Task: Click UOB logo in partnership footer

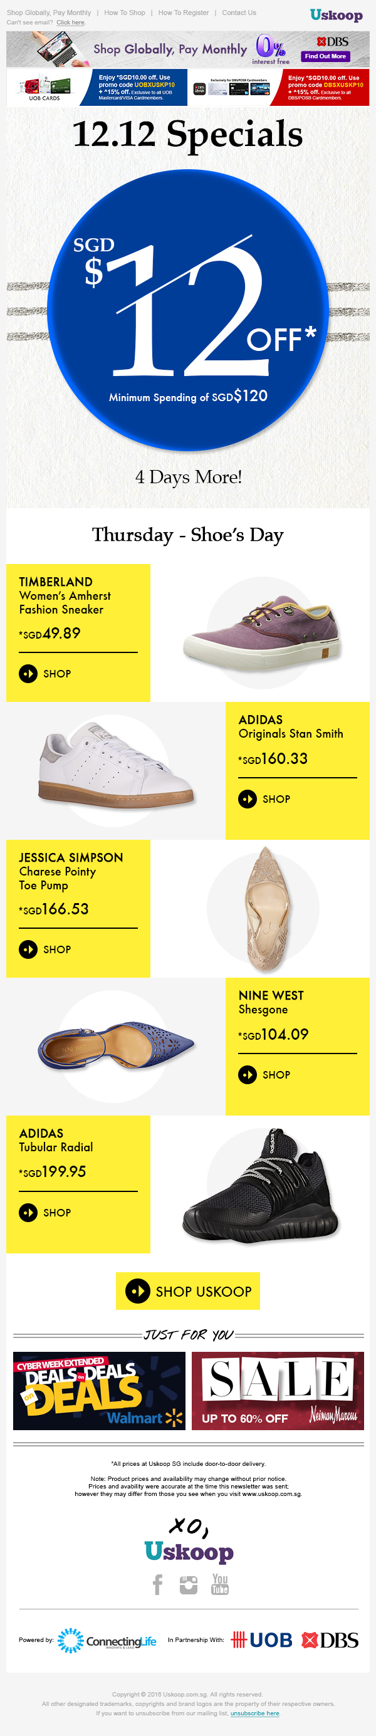Action: [x=261, y=1639]
